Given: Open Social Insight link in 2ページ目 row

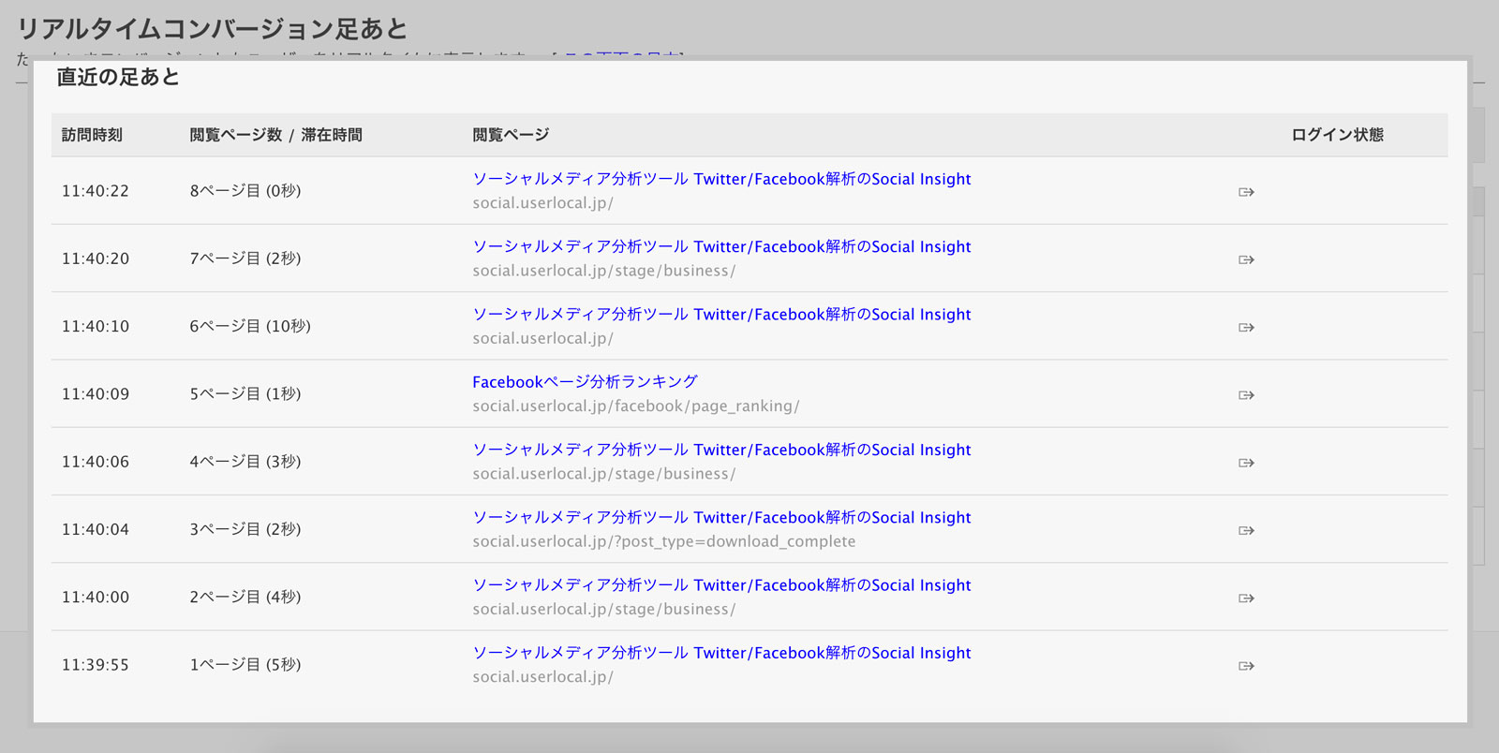Looking at the screenshot, I should pyautogui.click(x=721, y=584).
